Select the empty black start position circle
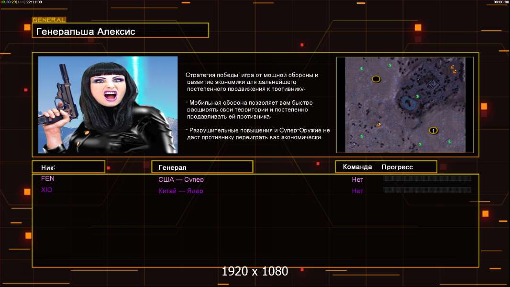510x287 pixels. [x=376, y=79]
